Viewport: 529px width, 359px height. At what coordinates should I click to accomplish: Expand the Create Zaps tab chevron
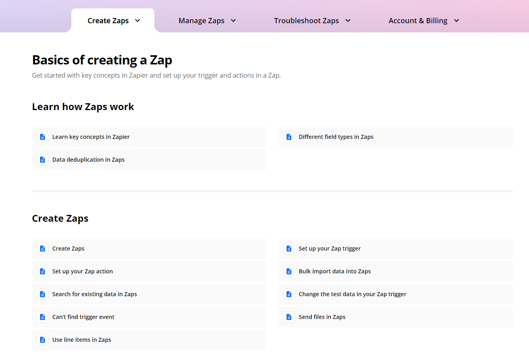[x=137, y=21]
